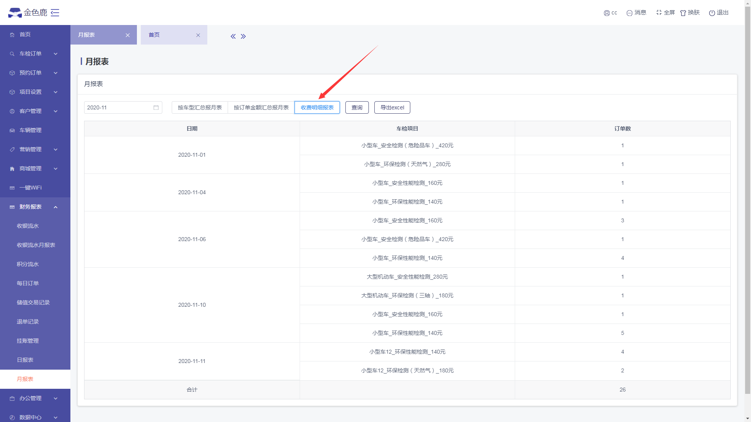The image size is (751, 422).
Task: Open 积分流水 in the sidebar
Action: [35, 264]
